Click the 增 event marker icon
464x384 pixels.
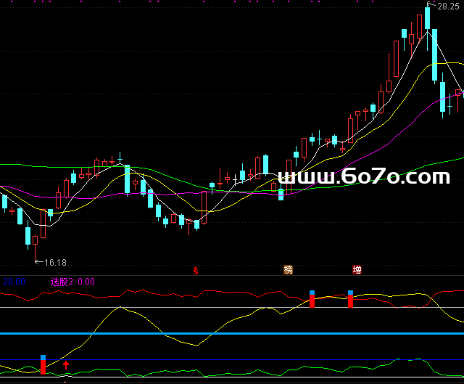[x=357, y=270]
